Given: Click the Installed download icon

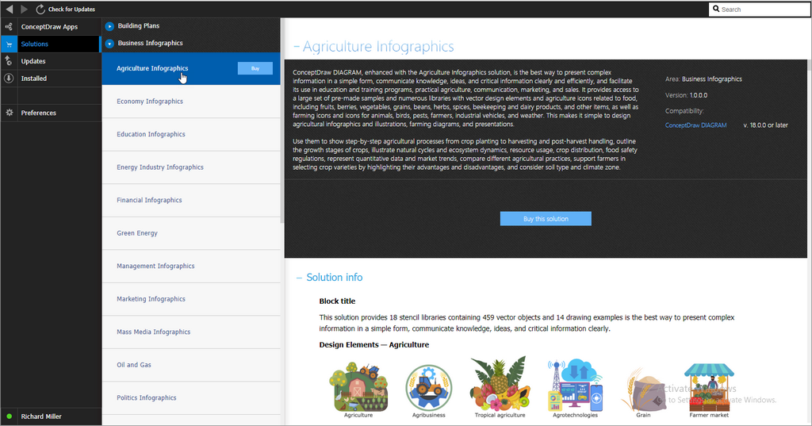Looking at the screenshot, I should point(9,79).
